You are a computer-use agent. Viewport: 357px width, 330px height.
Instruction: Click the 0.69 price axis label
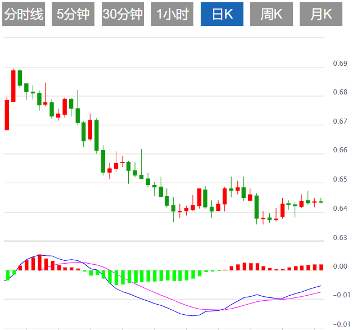click(340, 64)
